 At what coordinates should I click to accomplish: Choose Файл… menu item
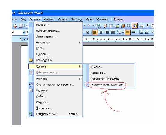click(55, 96)
